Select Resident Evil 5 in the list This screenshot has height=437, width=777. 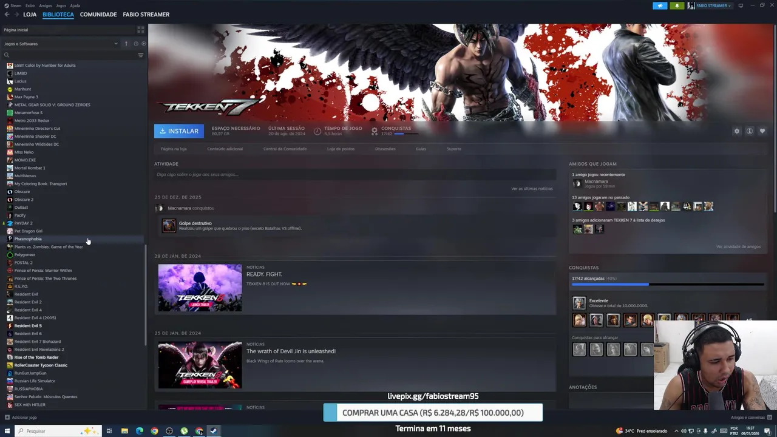coord(28,326)
